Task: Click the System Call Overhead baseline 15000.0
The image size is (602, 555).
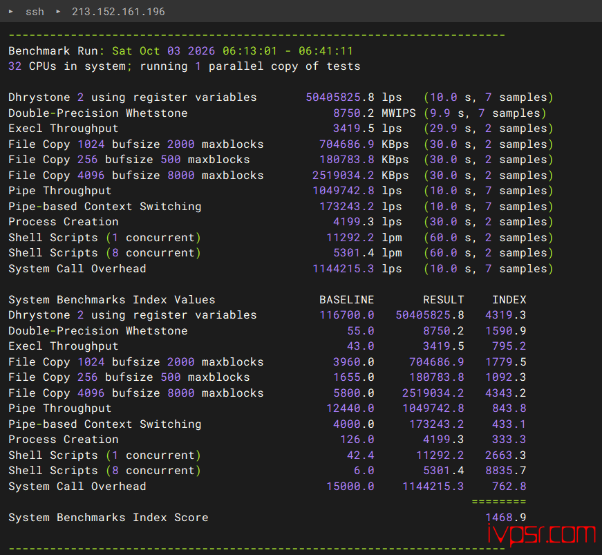Action: [350, 487]
